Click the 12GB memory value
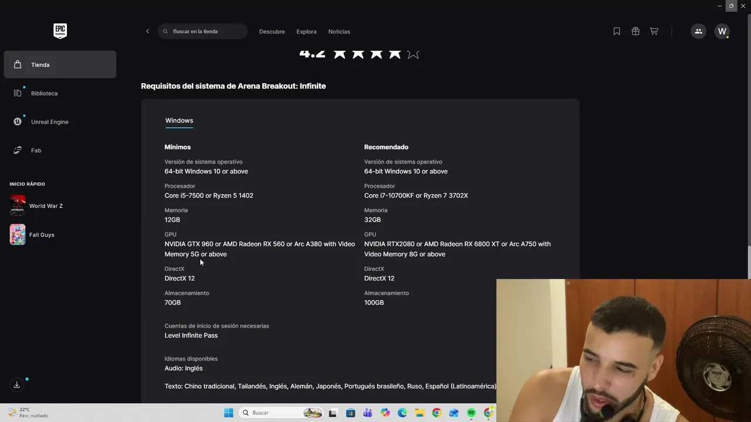 172,220
